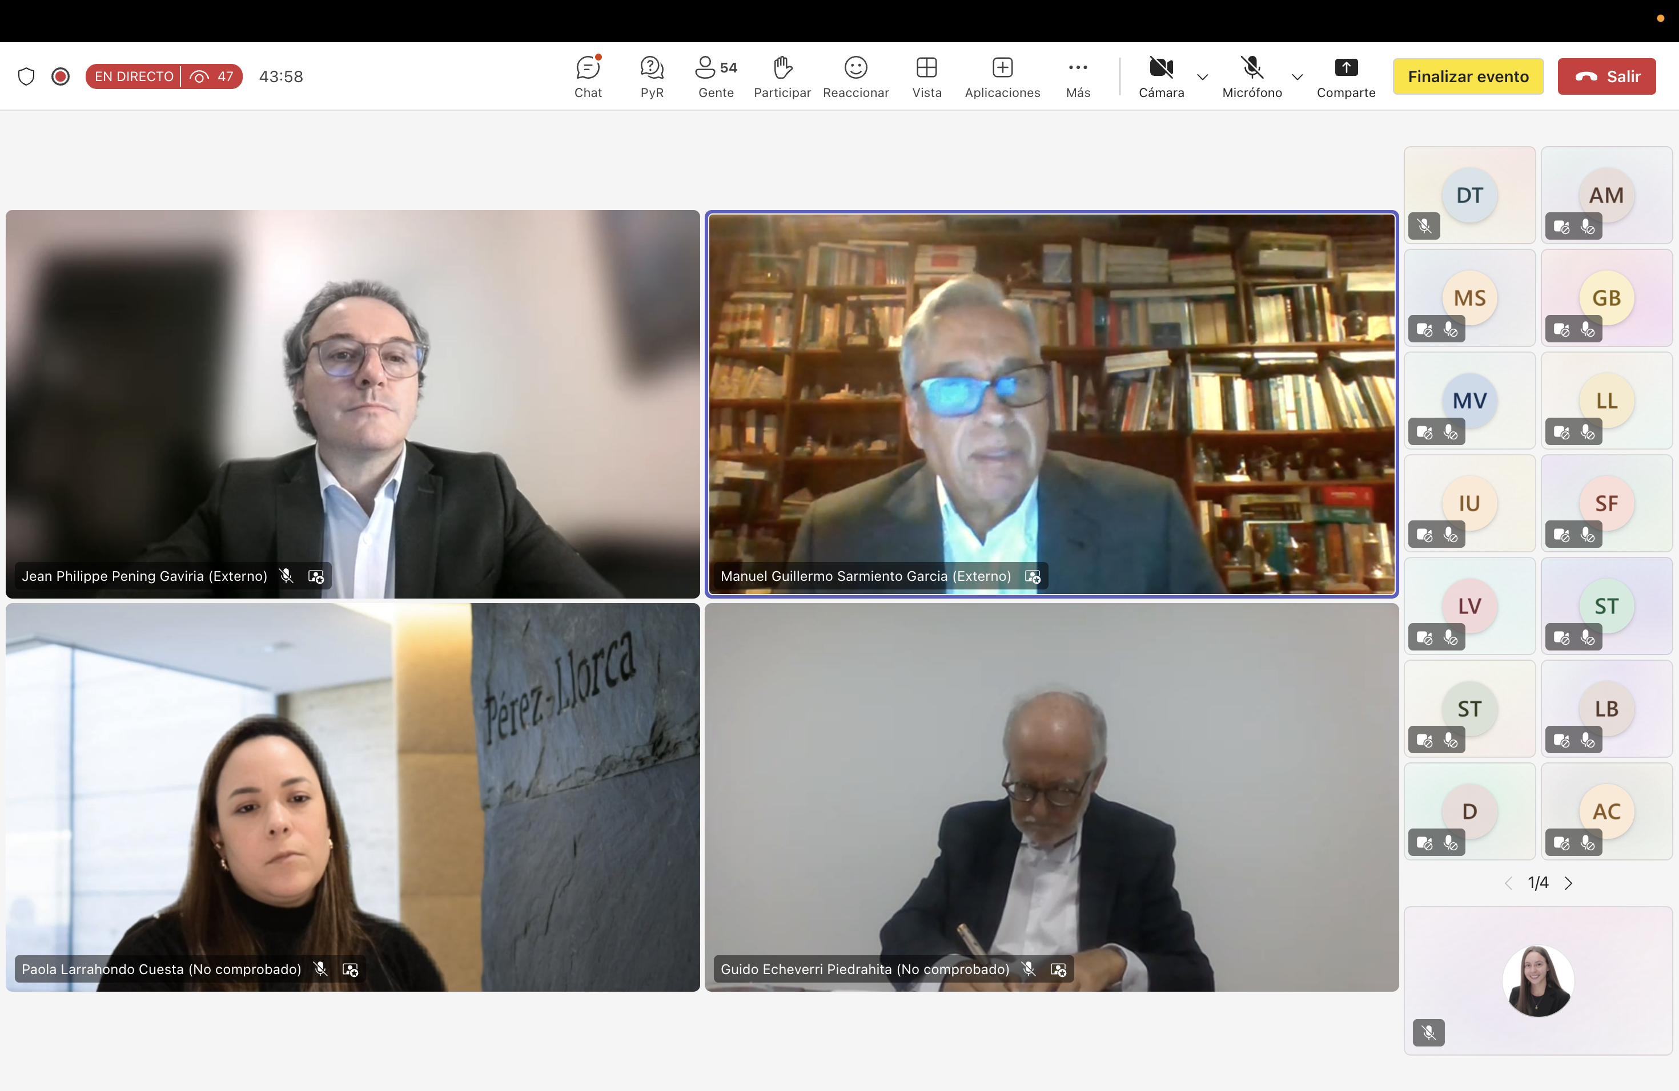Expand the microphone options chevron
Viewport: 1679px width, 1091px height.
pyautogui.click(x=1296, y=77)
